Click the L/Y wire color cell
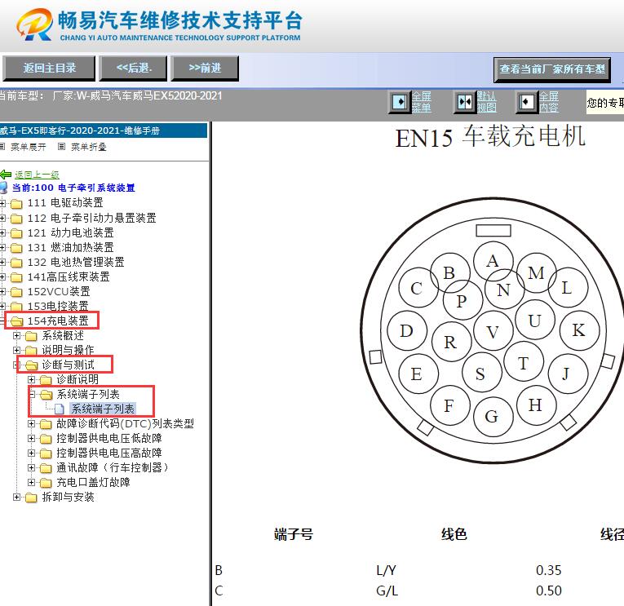The height and width of the screenshot is (606, 624). click(x=386, y=571)
